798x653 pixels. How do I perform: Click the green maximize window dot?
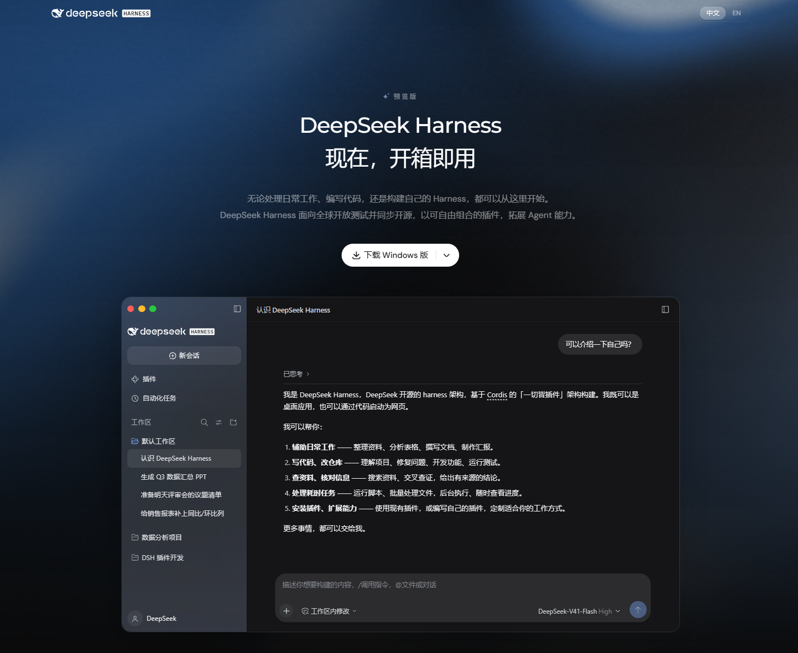point(153,309)
